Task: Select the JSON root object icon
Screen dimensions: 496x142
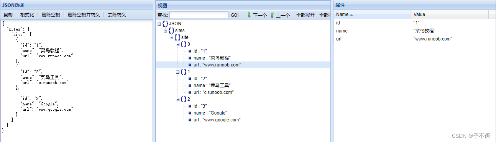Action: coord(165,24)
